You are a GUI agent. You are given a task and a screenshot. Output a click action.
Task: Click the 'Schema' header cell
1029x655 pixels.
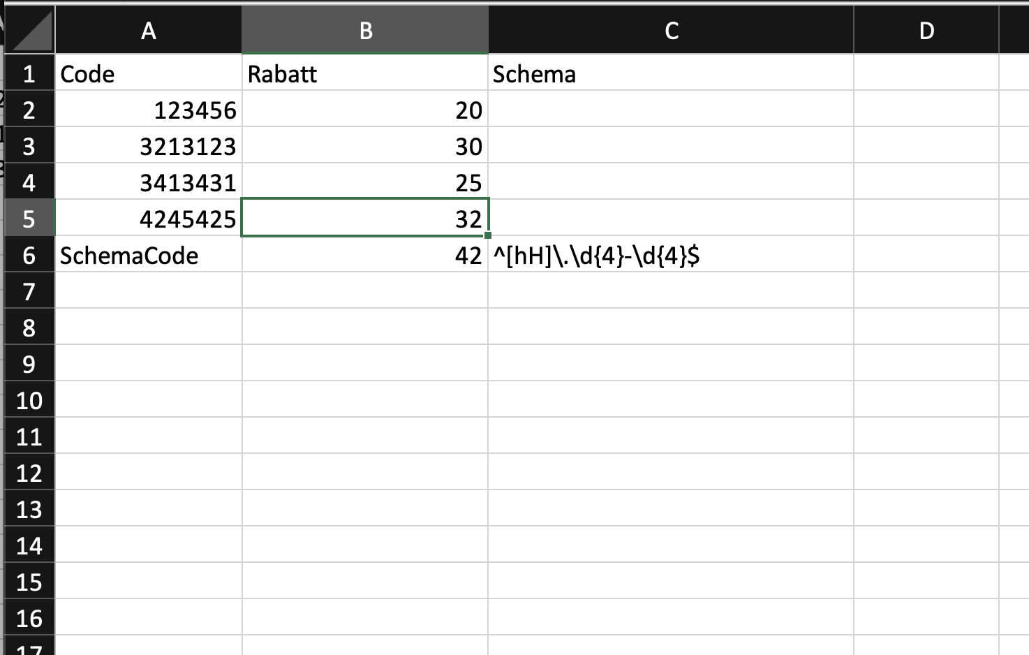tap(671, 74)
